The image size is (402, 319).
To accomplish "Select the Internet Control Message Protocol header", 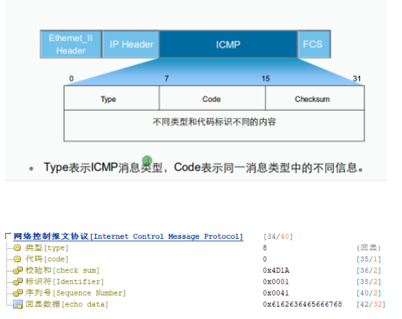I will coord(128,236).
